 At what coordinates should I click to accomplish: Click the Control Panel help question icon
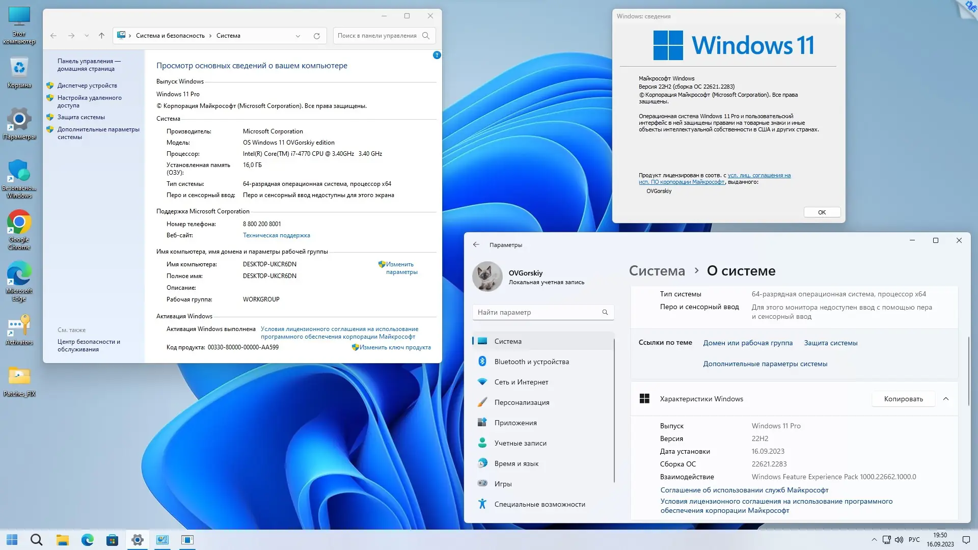[437, 55]
